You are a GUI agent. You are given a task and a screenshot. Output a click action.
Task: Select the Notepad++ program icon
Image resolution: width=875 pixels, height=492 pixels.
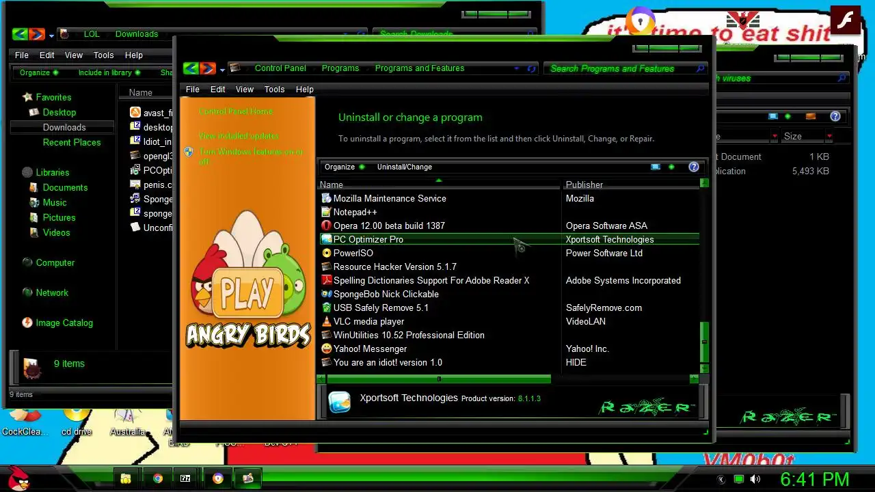[x=327, y=212]
